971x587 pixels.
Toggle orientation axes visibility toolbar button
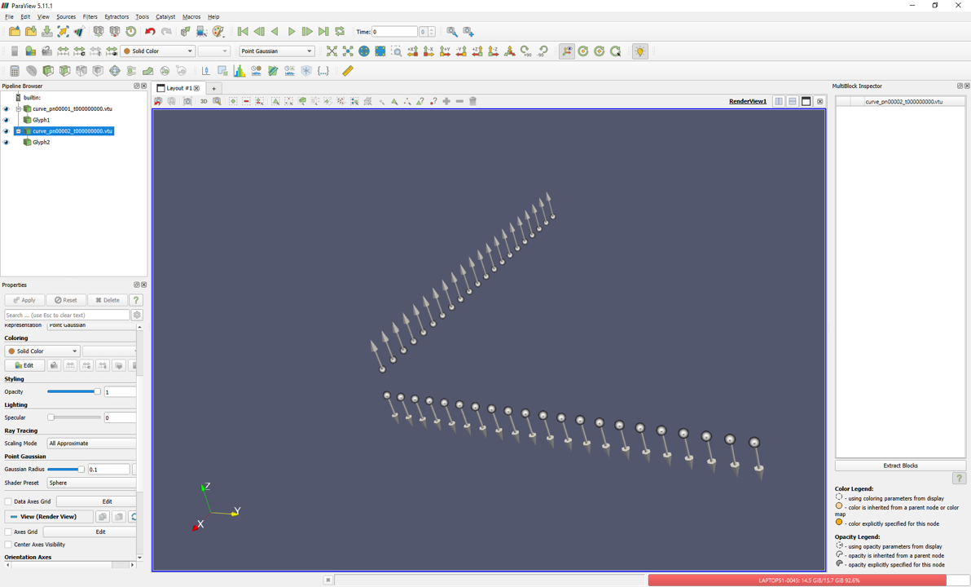pyautogui.click(x=567, y=51)
